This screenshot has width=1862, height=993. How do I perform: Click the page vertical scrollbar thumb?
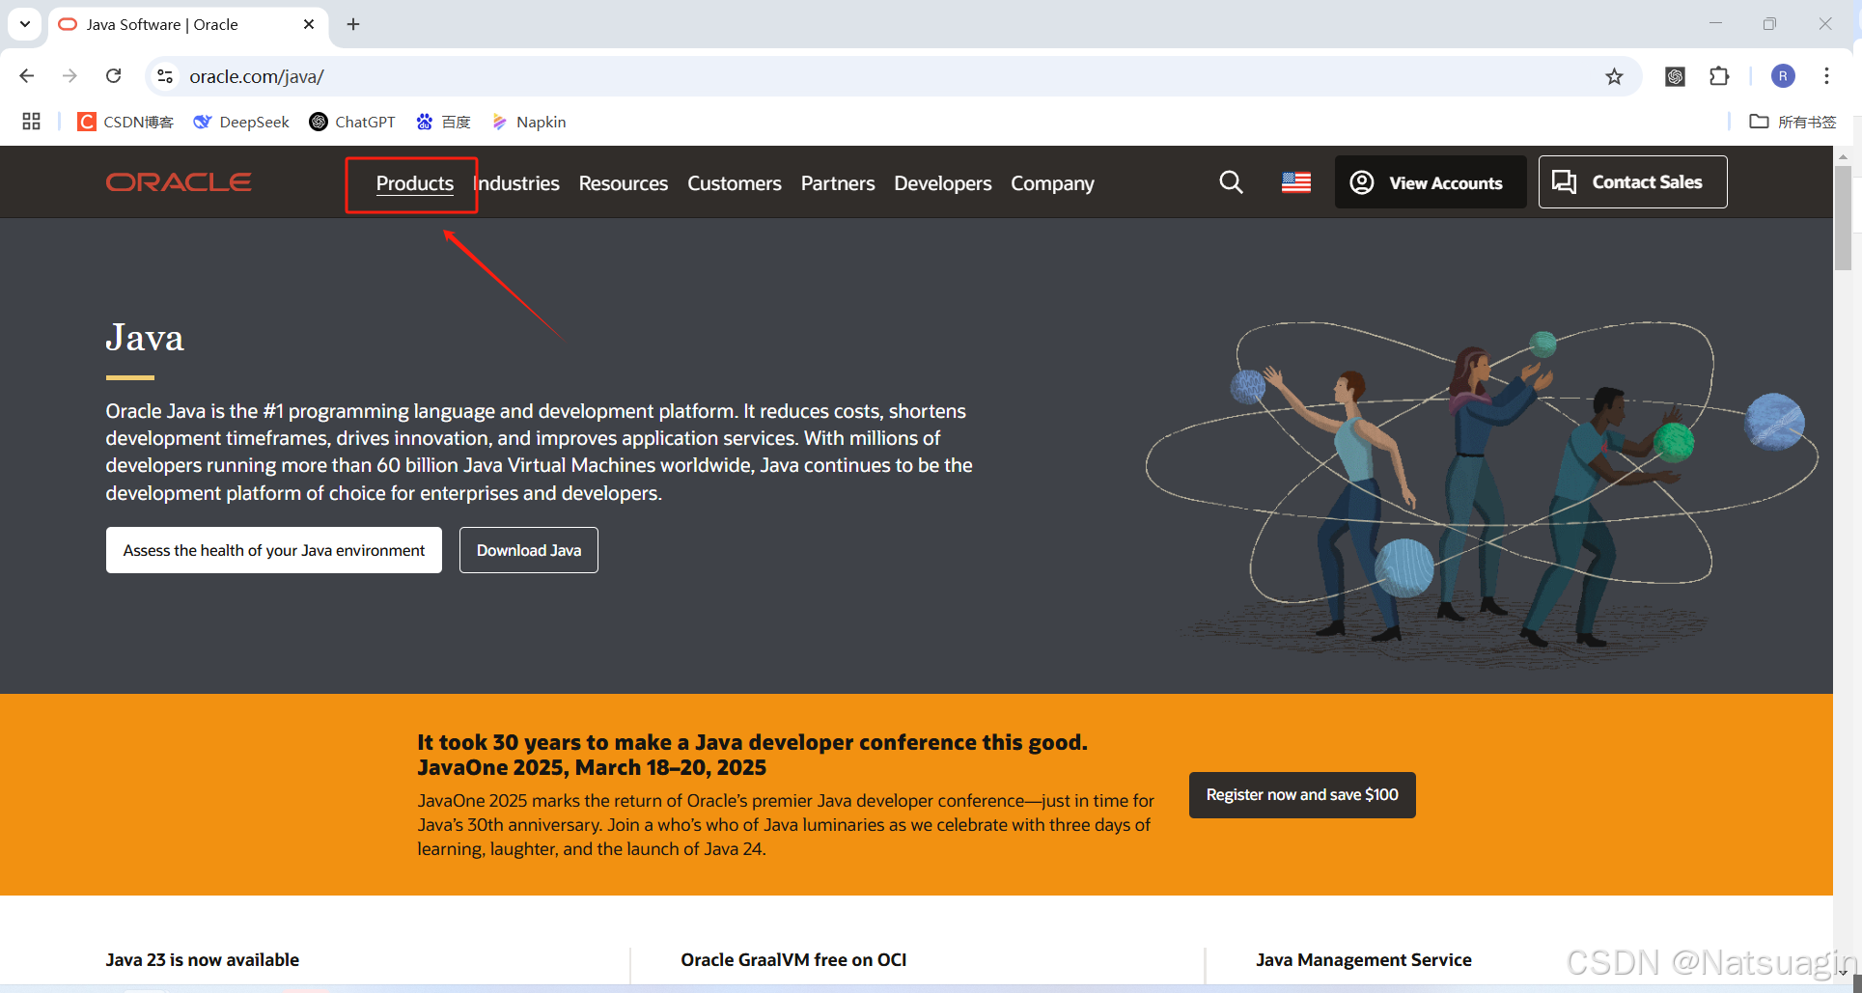[x=1843, y=217]
